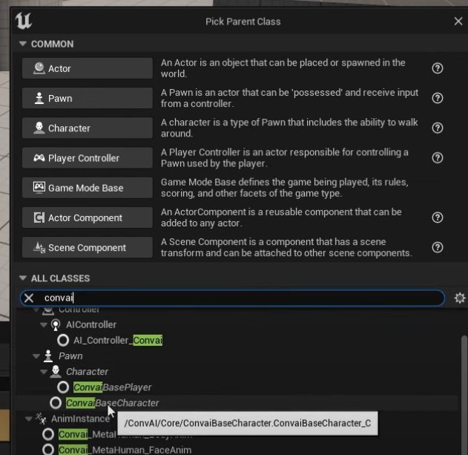Open Scene Component help question mark
The width and height of the screenshot is (468, 455).
[x=437, y=247]
